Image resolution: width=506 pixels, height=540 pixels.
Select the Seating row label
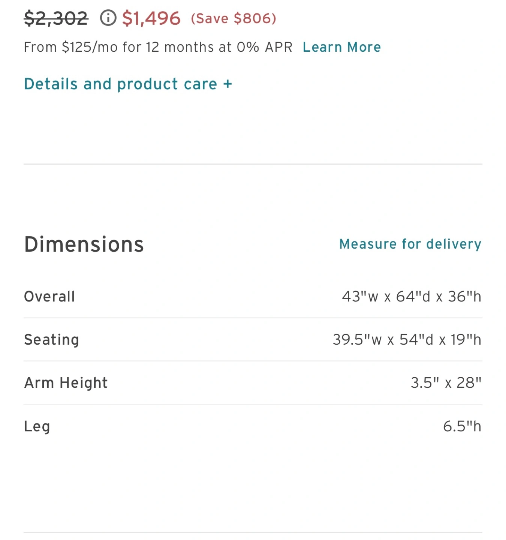point(51,340)
